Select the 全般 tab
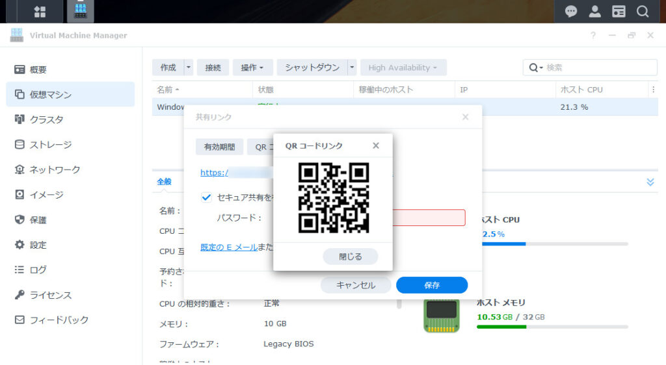 click(x=165, y=182)
